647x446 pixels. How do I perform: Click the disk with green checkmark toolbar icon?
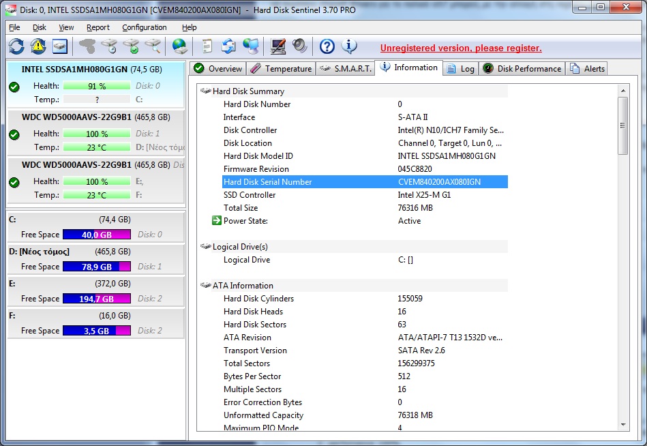[131, 46]
